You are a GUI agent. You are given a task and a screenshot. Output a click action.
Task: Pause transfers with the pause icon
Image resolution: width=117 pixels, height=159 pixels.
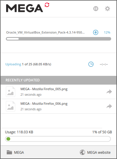96,9
